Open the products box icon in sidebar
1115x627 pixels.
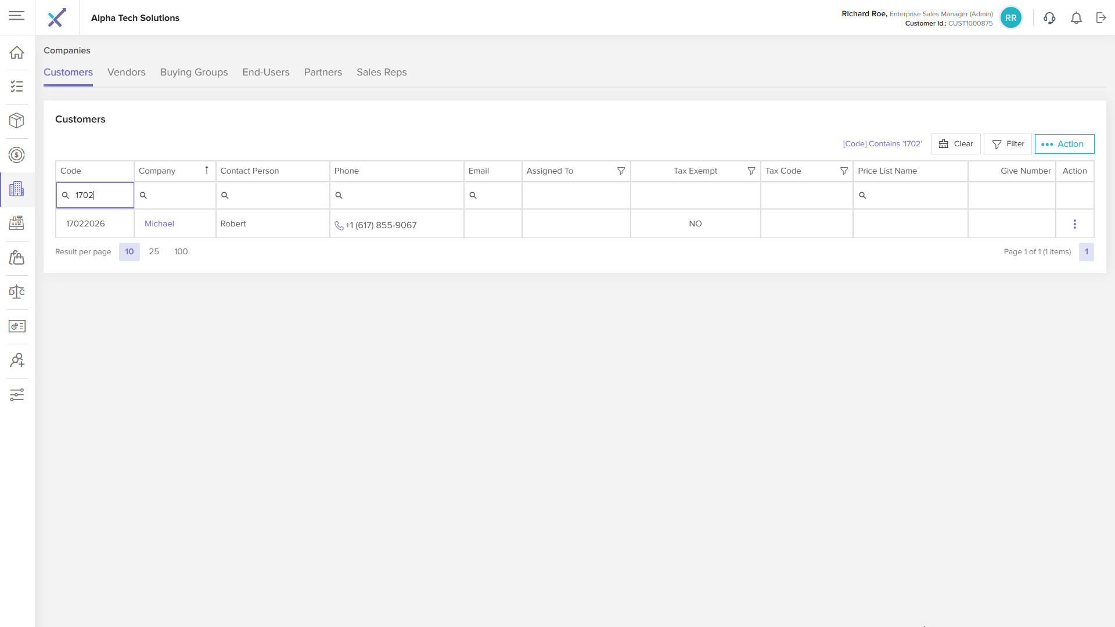click(x=17, y=121)
